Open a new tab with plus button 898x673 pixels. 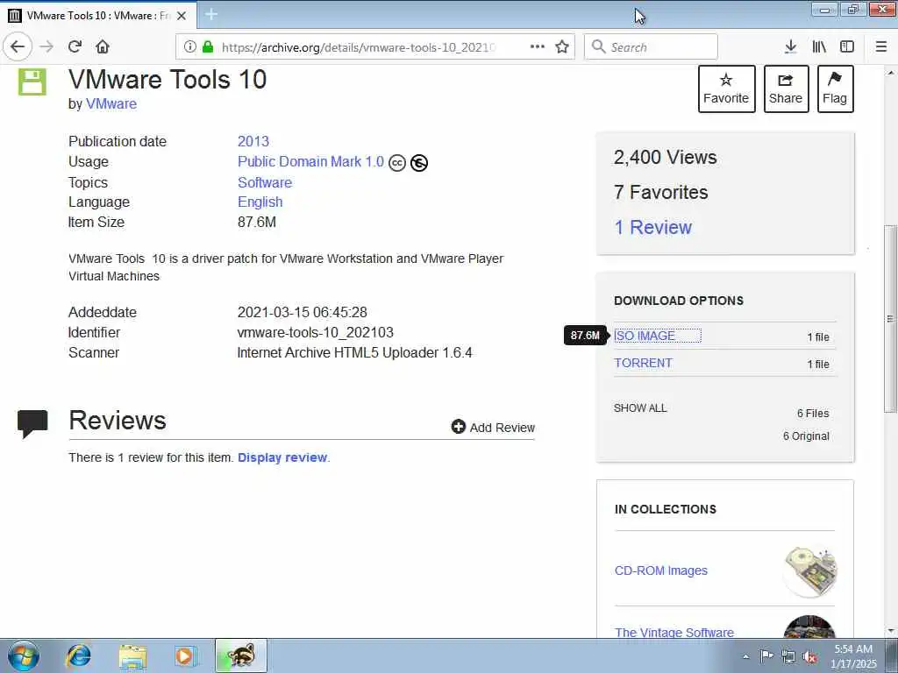(x=211, y=14)
